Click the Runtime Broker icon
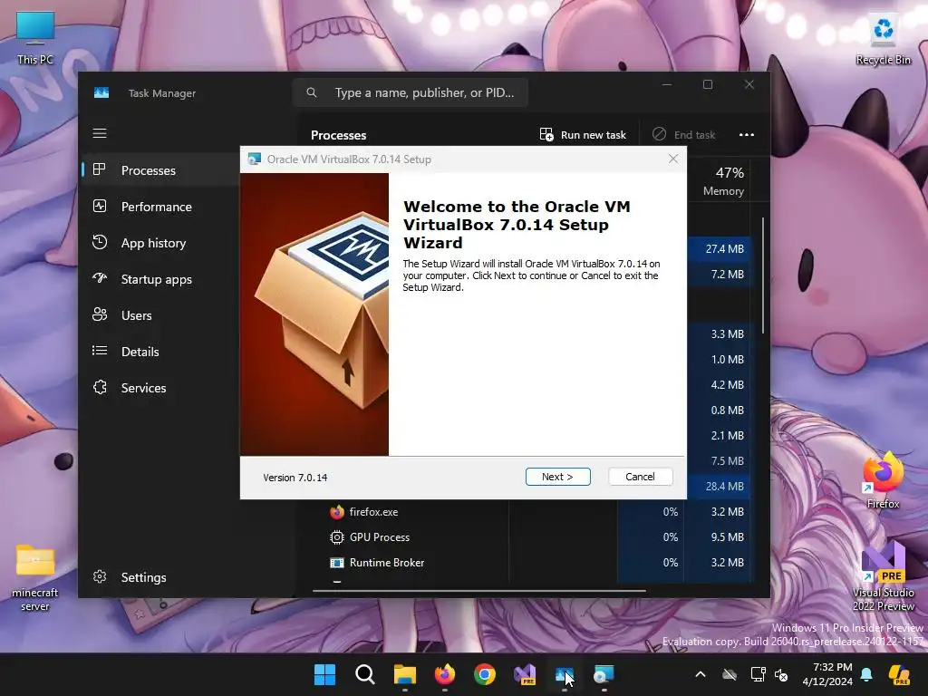The height and width of the screenshot is (696, 928). [337, 563]
